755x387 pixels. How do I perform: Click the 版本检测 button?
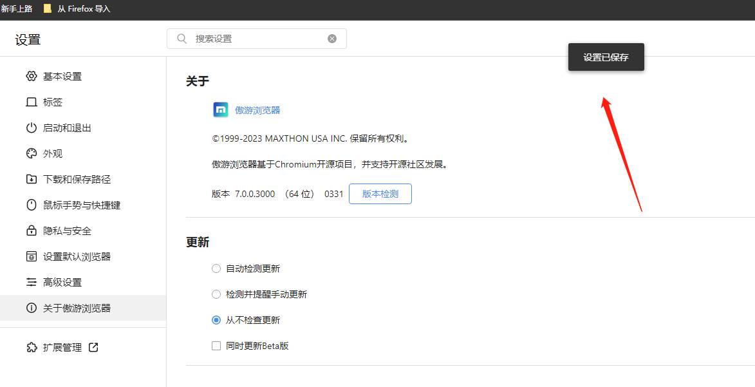click(x=380, y=194)
